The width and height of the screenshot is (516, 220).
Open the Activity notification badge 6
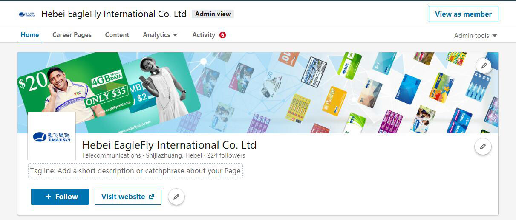pos(222,35)
